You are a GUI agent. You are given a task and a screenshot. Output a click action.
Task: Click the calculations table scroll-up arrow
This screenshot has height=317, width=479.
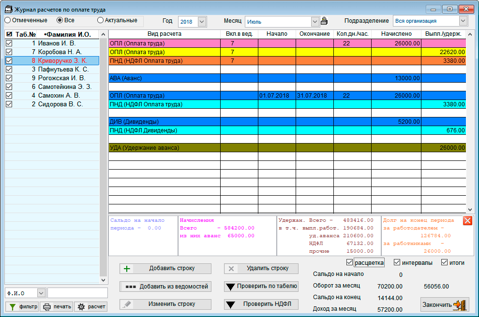(470, 34)
